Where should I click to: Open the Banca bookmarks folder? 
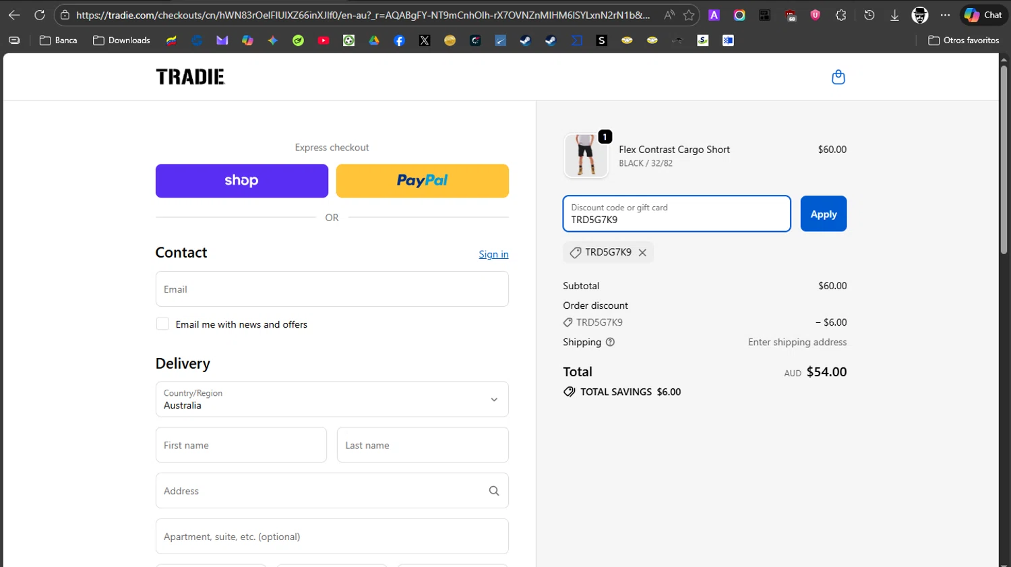tap(59, 40)
